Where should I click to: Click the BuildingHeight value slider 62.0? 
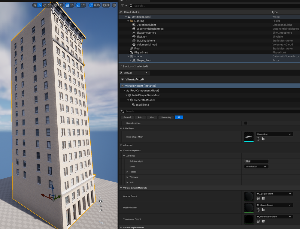(256, 161)
